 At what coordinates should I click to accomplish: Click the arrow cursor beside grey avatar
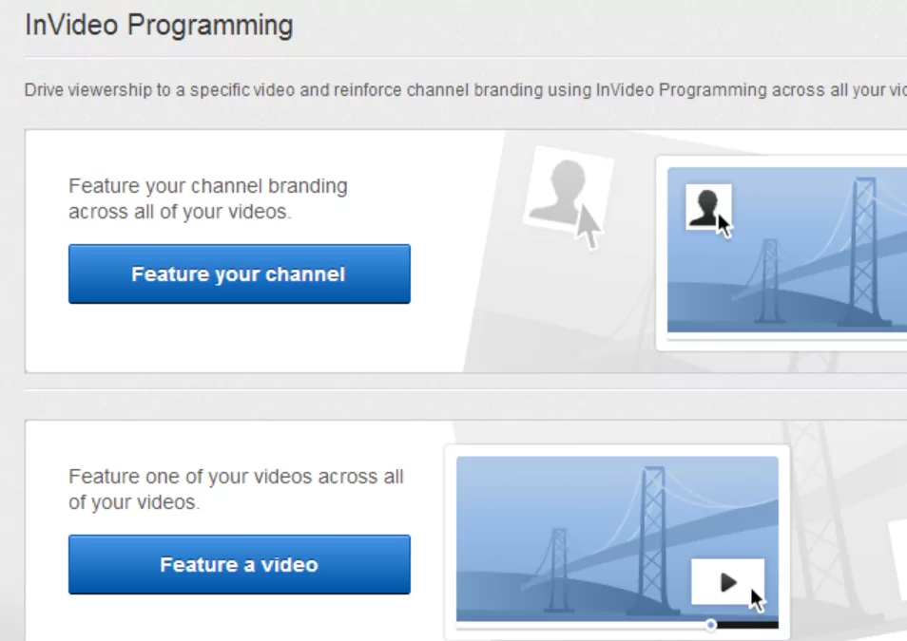(590, 226)
